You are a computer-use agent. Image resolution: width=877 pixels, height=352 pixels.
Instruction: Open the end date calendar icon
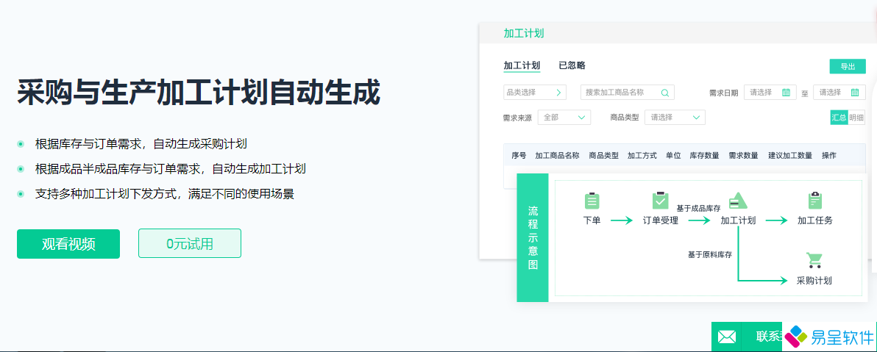point(855,92)
